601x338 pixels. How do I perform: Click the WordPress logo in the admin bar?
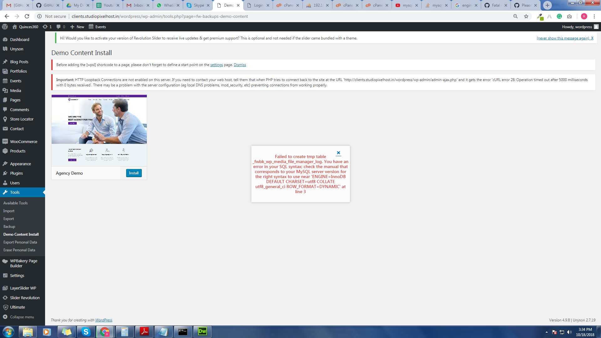(5, 27)
